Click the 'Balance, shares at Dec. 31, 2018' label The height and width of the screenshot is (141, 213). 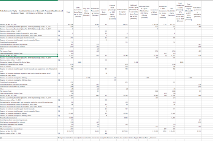10,60
